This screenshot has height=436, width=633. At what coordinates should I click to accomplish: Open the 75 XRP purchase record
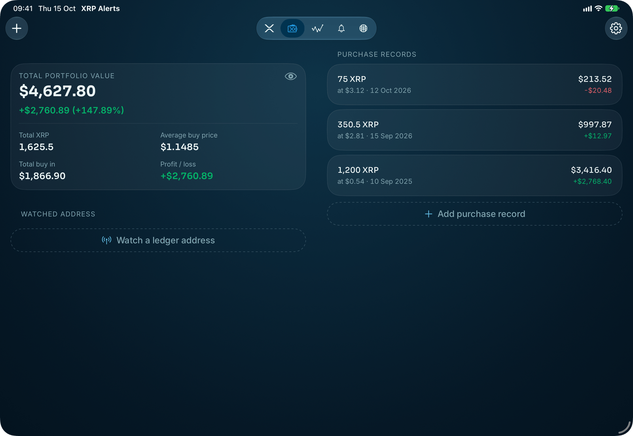pyautogui.click(x=475, y=85)
